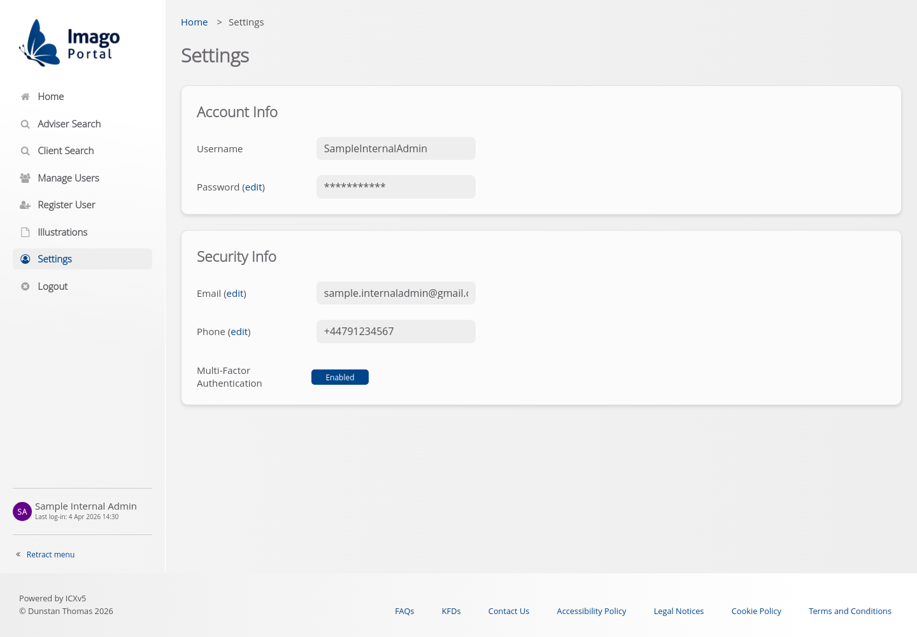Click the Client Search magnifier icon
917x637 pixels.
tap(25, 151)
